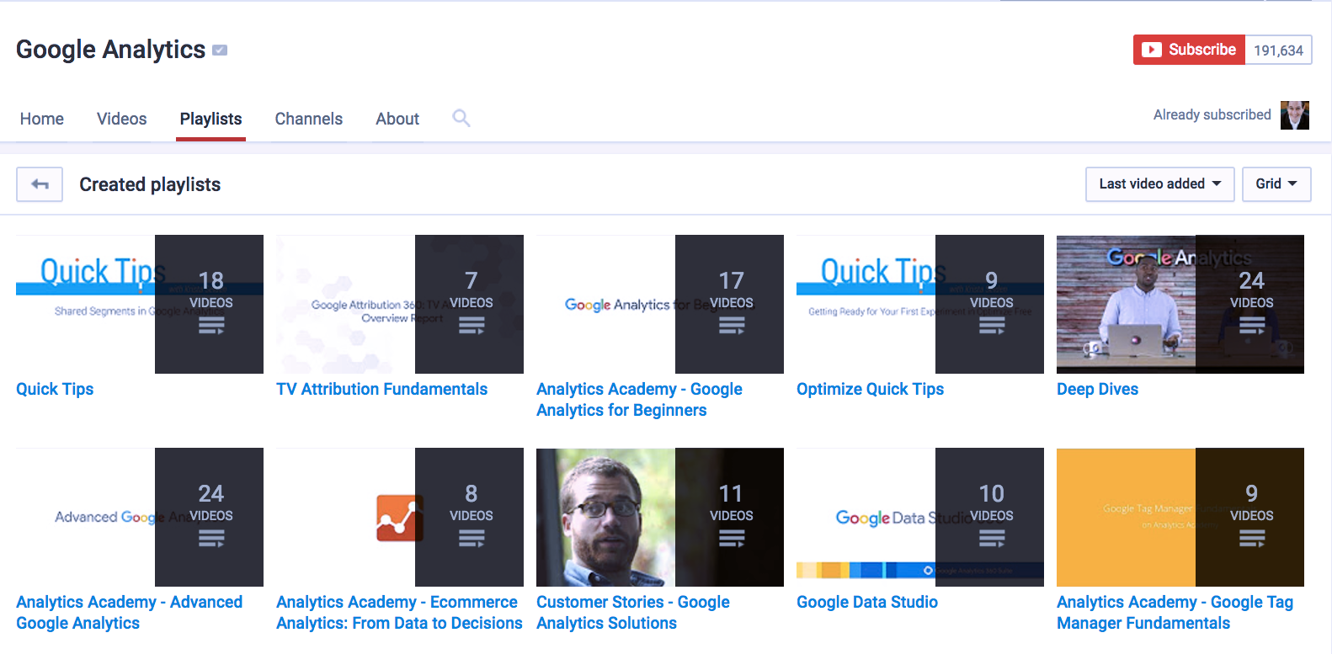Open Analytics Academy - Google Analytics for Beginners link
Image resolution: width=1332 pixels, height=654 pixels.
coord(639,400)
